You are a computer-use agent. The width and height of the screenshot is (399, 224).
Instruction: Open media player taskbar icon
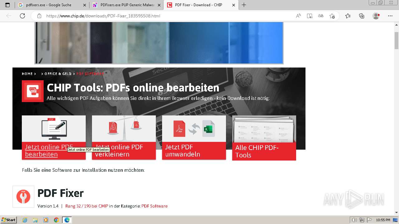coord(46,220)
